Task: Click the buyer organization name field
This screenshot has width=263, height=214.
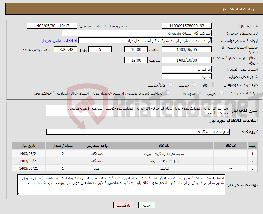Action: pos(137,33)
